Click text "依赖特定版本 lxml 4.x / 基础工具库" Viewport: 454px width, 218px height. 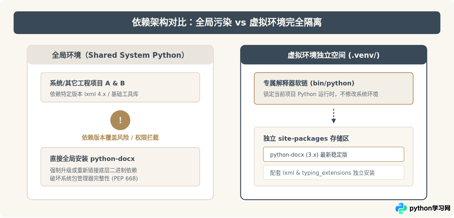94,94
